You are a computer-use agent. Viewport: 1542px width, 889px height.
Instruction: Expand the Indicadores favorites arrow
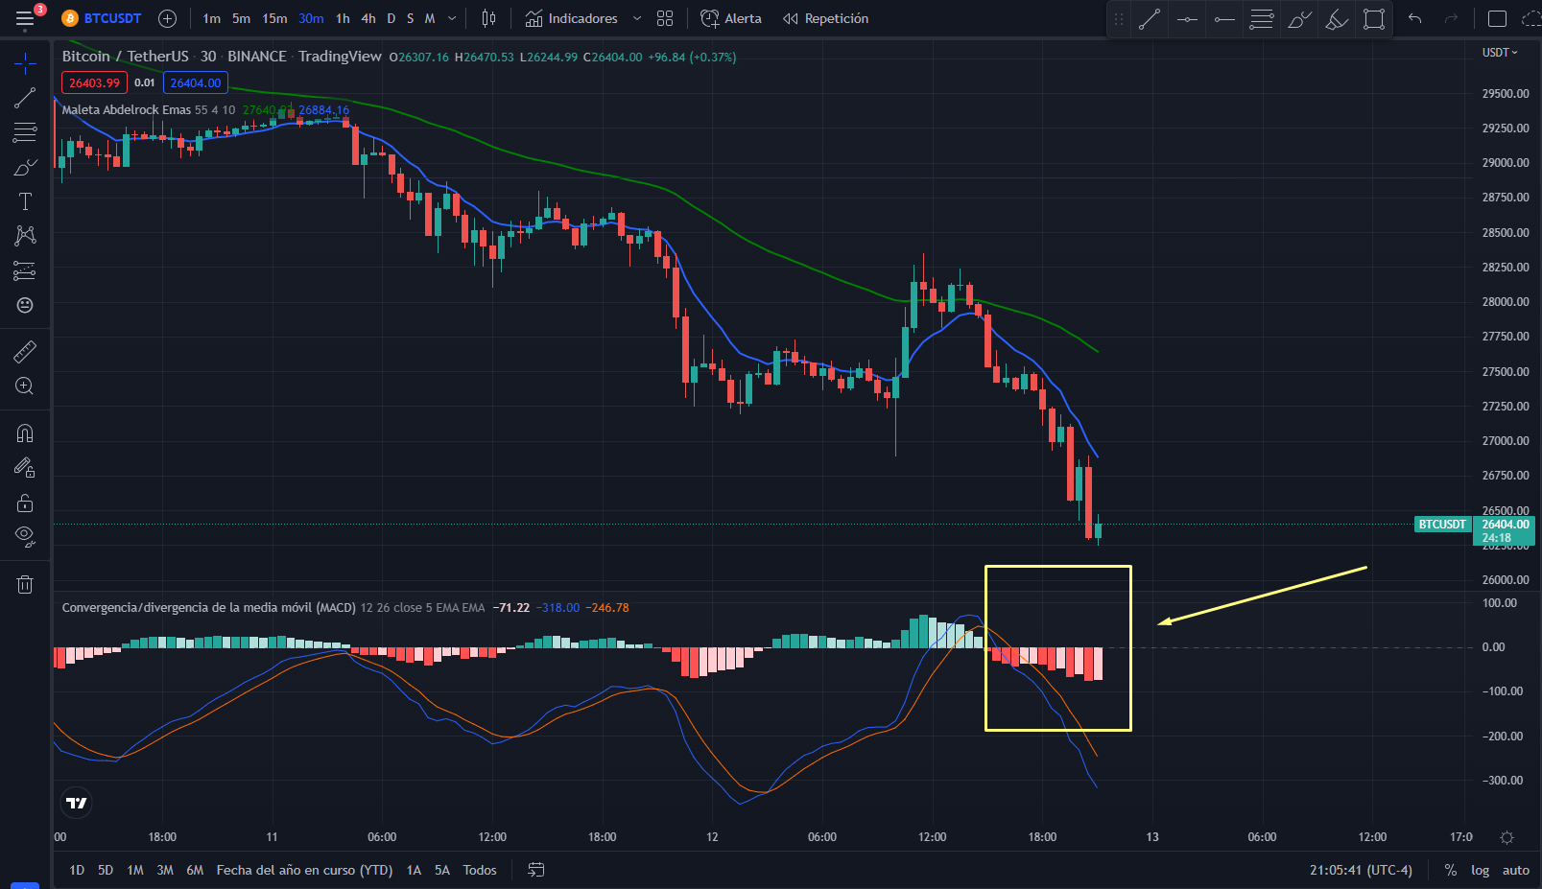pyautogui.click(x=637, y=18)
